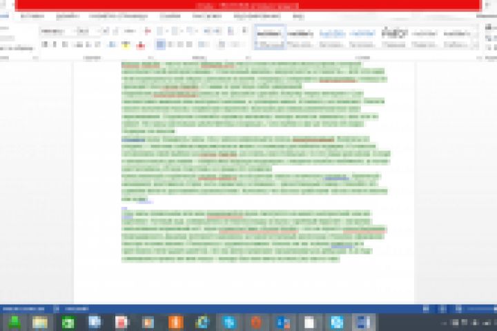The width and height of the screenshot is (497, 331).
Task: Select the highlighted first style in Styles gallery
Action: click(x=270, y=37)
